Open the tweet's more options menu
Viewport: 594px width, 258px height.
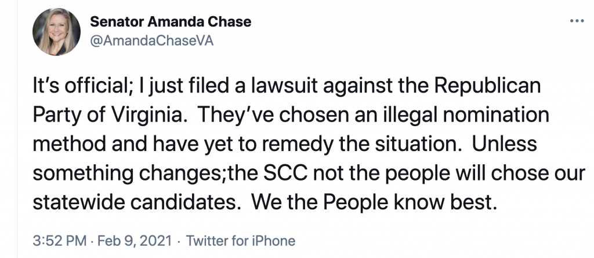[x=576, y=21]
